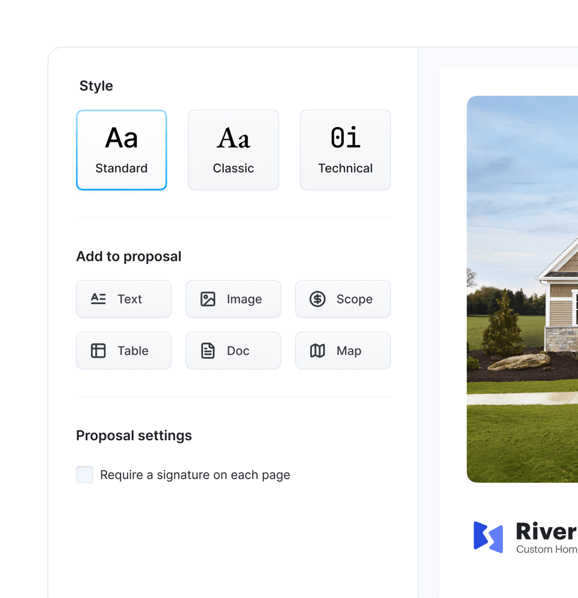
Task: Click the Style section heading
Action: 96,86
